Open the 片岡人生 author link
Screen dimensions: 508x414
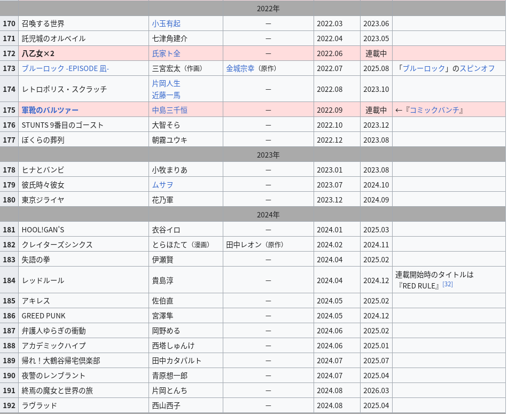[166, 83]
